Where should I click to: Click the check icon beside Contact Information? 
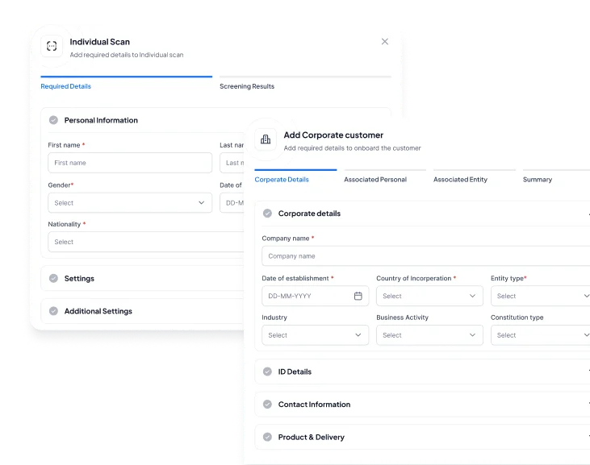point(267,405)
